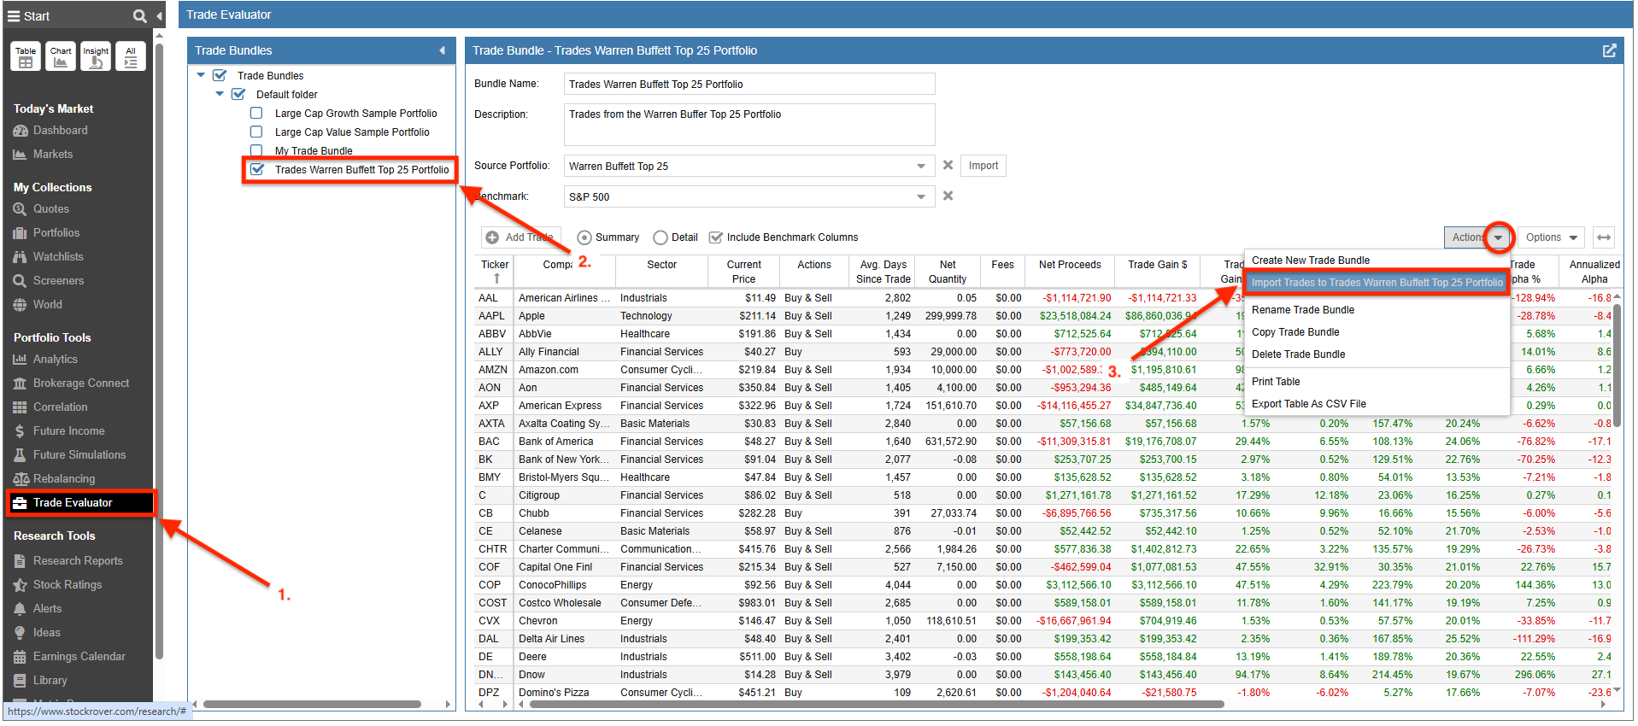This screenshot has height=726, width=1638.
Task: Toggle Include Benchmark Columns checkbox
Action: point(716,237)
